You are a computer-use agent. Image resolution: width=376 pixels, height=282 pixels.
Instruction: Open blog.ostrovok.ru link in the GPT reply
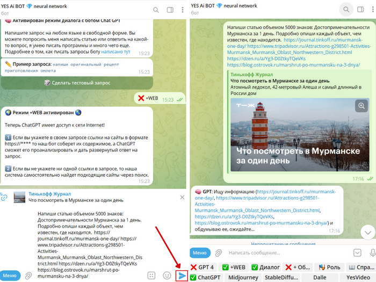[261, 223]
